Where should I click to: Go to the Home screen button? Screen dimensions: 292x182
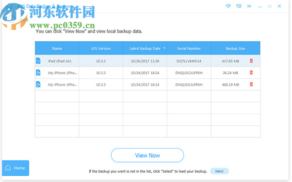(x=16, y=168)
